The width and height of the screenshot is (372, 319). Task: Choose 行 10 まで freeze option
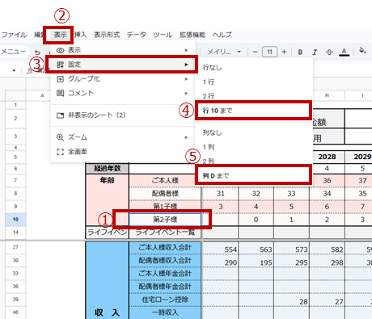253,111
